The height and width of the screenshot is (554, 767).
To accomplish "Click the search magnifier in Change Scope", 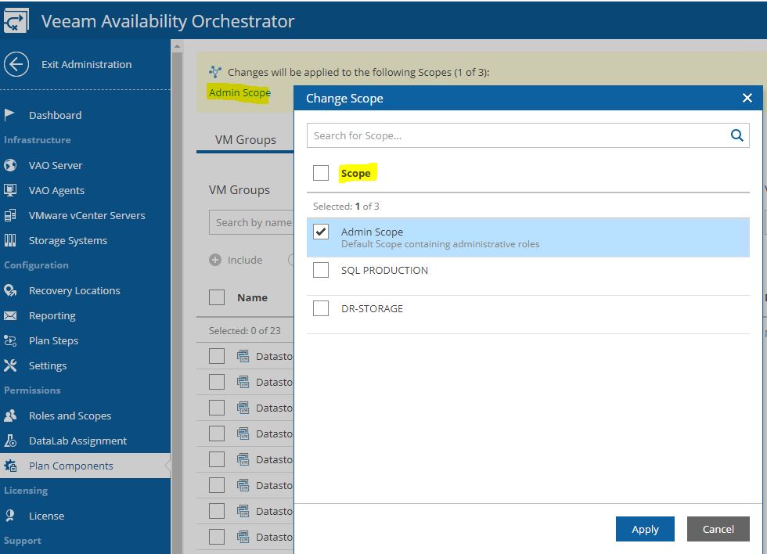I will (736, 135).
